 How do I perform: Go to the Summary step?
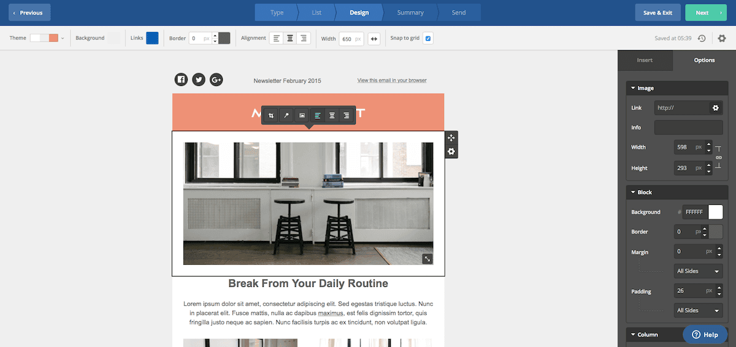click(410, 12)
